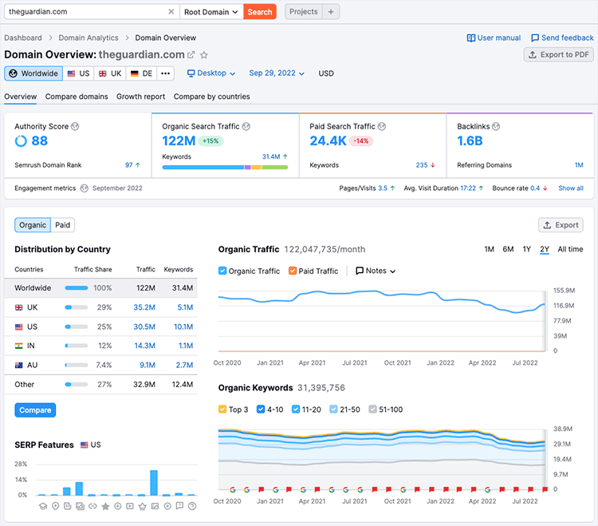Go to Domain Analytics breadcrumb
Screen dimensions: 598x526
click(89, 38)
